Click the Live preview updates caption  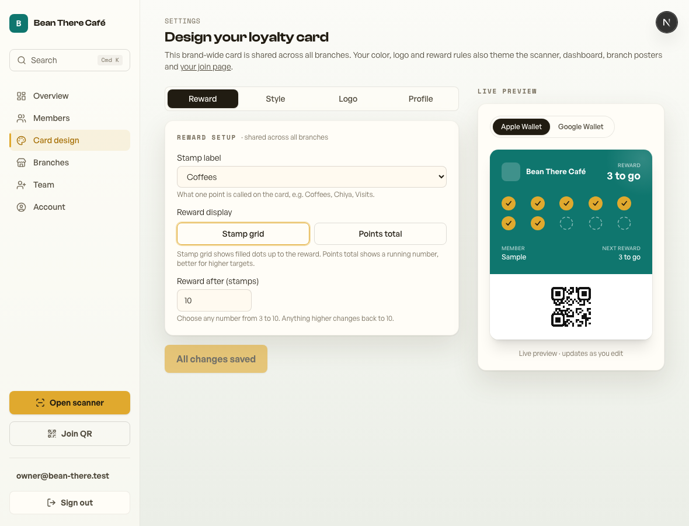[x=570, y=354]
